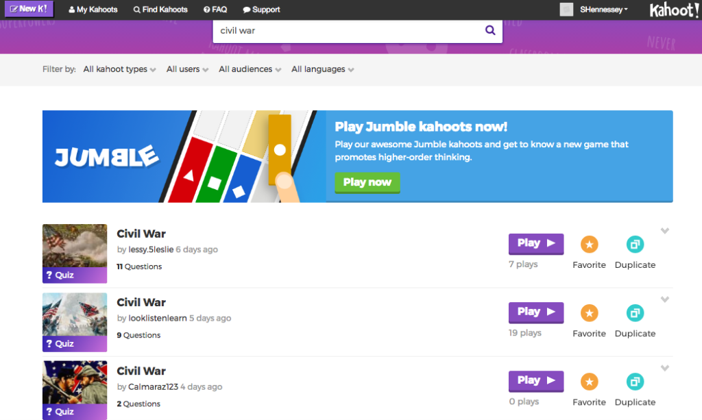Open the SHennessey account menu
This screenshot has width=702, height=420.
click(x=603, y=10)
